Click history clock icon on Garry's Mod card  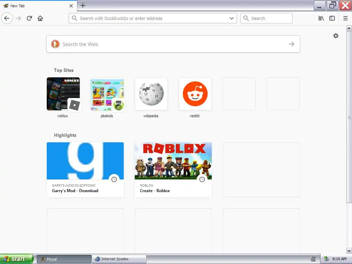(114, 179)
